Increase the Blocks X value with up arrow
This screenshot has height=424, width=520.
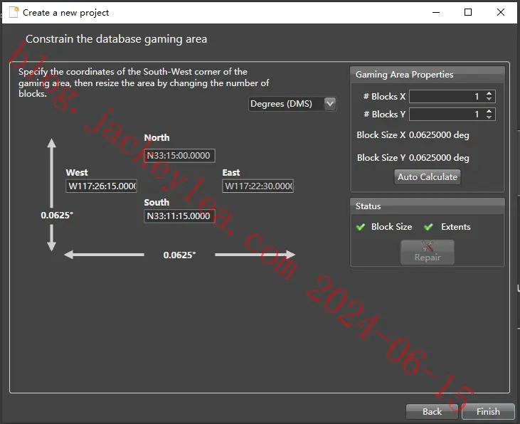coord(489,94)
